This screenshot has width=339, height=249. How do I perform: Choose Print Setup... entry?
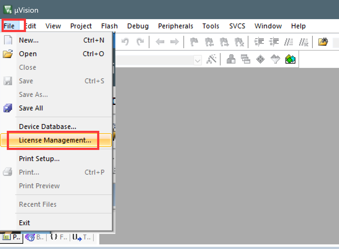coord(56,159)
